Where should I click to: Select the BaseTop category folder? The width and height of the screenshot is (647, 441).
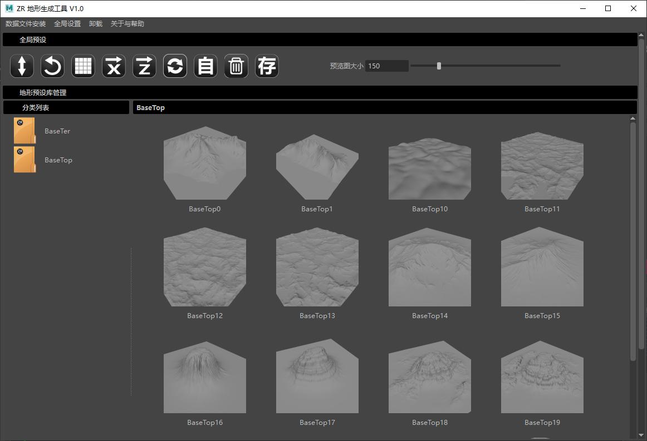pyautogui.click(x=25, y=160)
